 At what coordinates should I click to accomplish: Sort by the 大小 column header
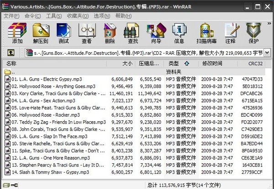(121, 64)
